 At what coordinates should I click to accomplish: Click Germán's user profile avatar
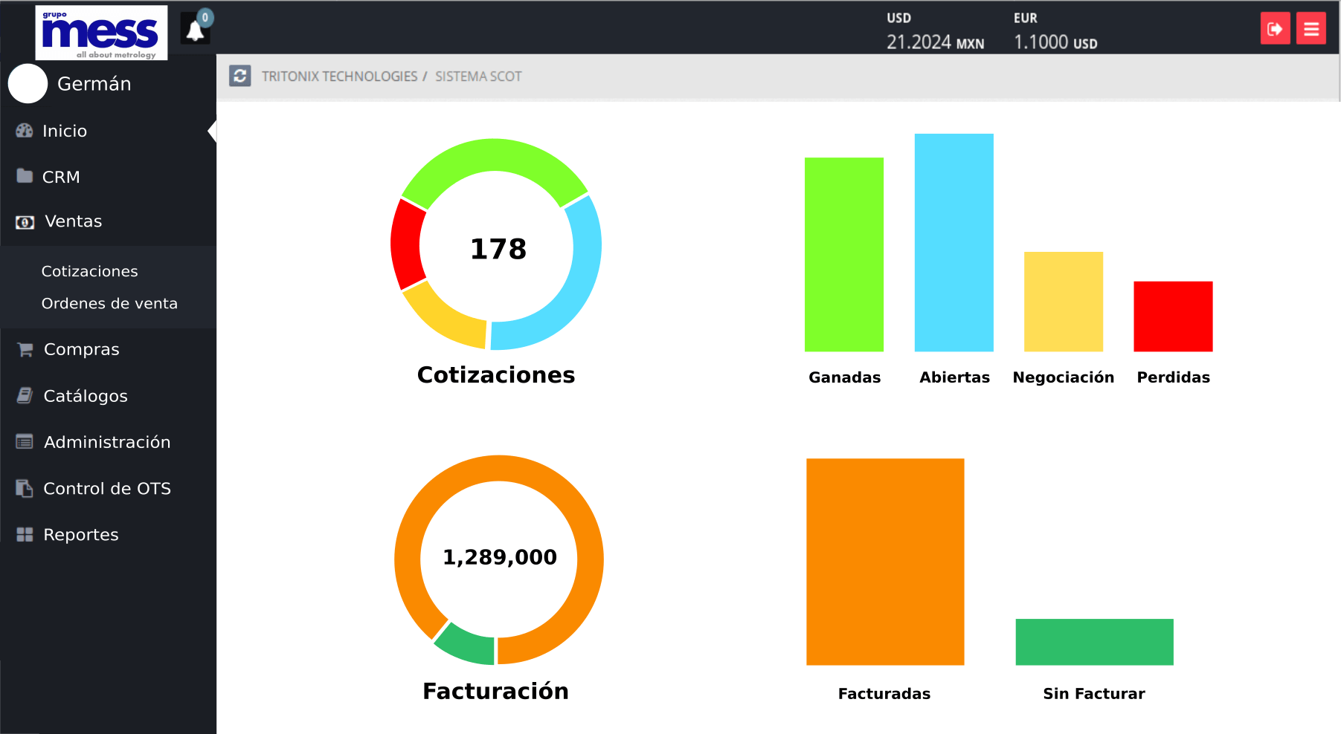(x=28, y=84)
